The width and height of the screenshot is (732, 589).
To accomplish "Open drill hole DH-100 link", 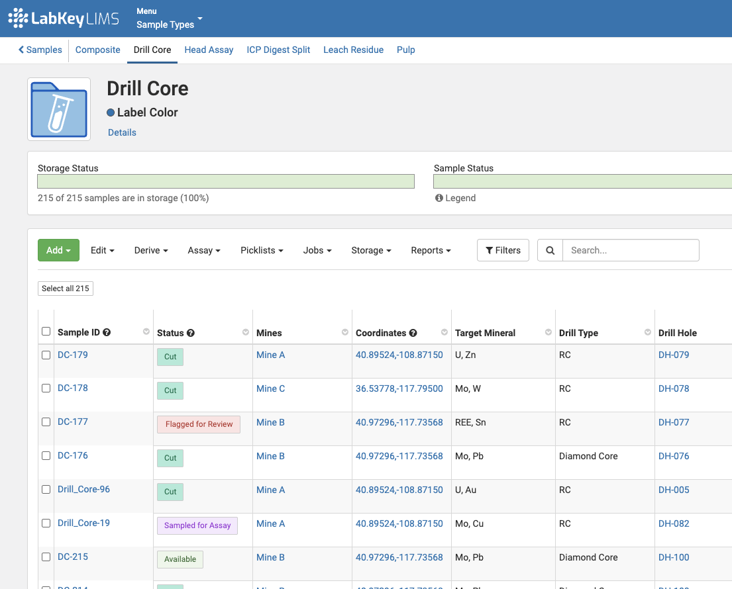I will tap(674, 557).
